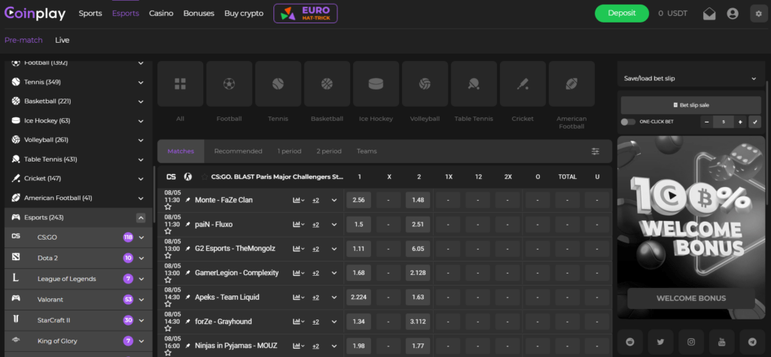Decrease one-click bet amount

(707, 122)
